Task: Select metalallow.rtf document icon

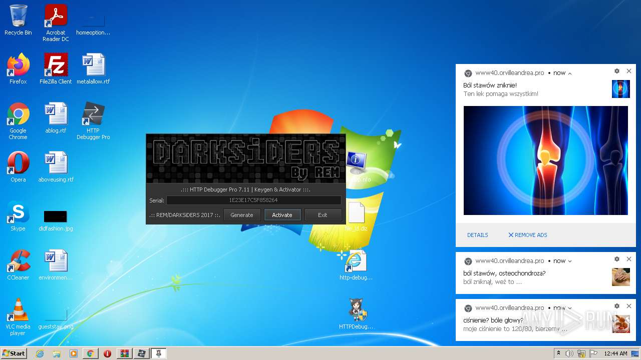Action: click(x=93, y=69)
